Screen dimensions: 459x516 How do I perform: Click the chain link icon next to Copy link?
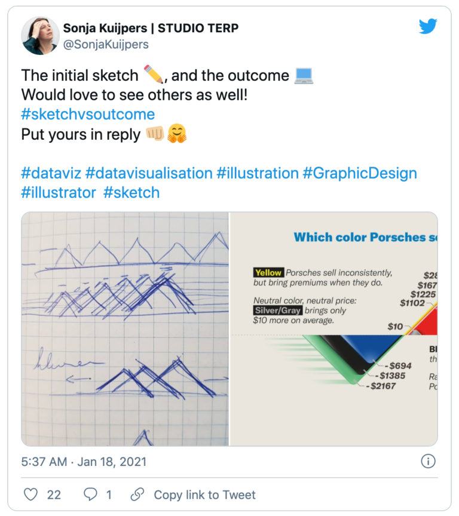pos(136,494)
